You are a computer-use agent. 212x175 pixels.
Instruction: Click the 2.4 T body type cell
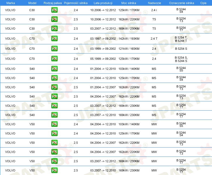154,39
